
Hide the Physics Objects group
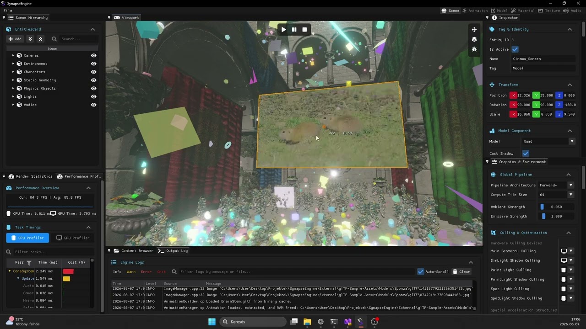93,88
